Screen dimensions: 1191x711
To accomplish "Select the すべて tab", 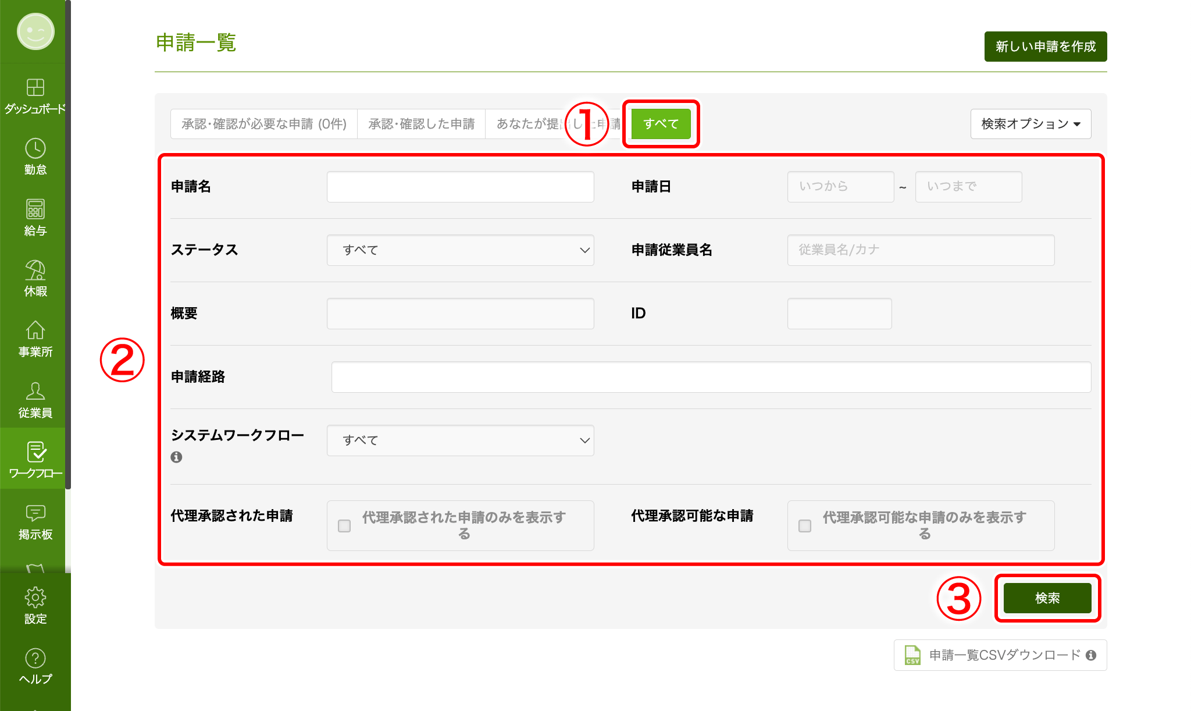I will [x=661, y=123].
